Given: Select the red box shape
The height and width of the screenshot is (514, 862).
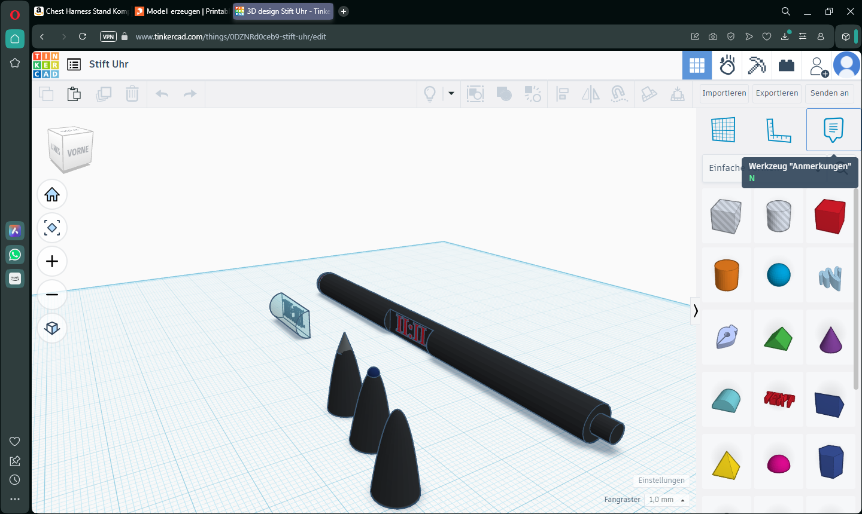Looking at the screenshot, I should (830, 216).
